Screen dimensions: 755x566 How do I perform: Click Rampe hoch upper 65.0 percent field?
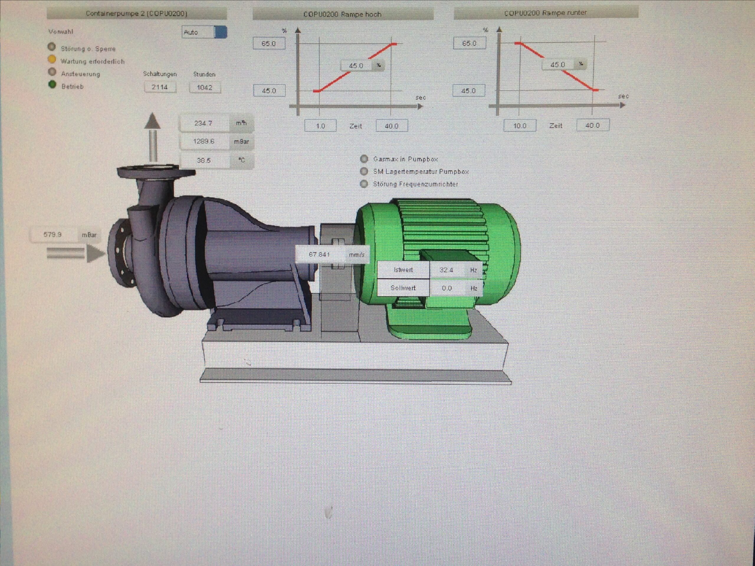[x=269, y=44]
